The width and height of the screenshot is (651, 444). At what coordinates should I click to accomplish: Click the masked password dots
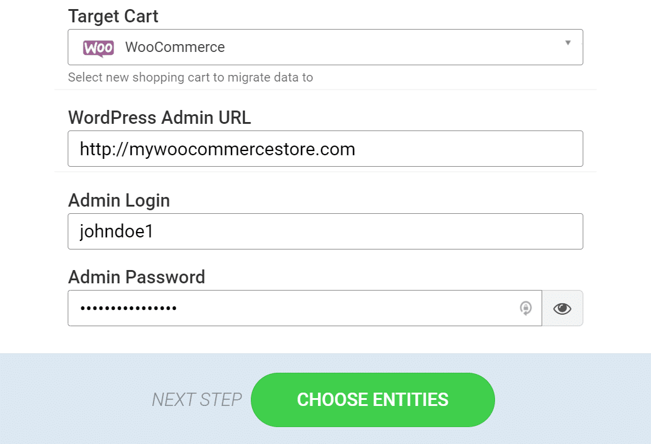(x=128, y=308)
